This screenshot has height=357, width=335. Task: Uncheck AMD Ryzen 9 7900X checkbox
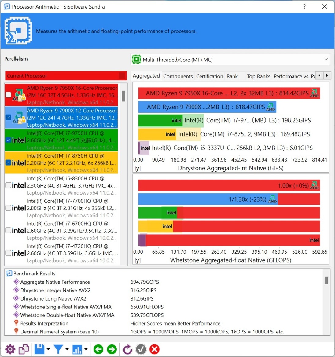[x=8, y=117]
